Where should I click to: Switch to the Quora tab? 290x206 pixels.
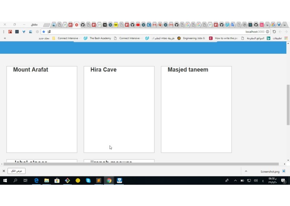point(160,25)
